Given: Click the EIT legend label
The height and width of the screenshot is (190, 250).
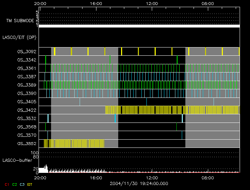Looking at the screenshot, I should click(x=30, y=184).
